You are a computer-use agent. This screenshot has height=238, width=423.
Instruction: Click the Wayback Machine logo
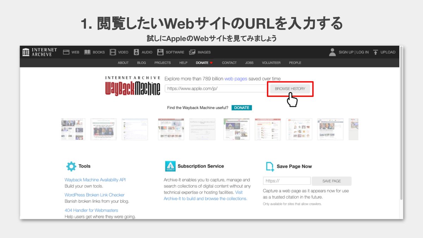pos(133,86)
